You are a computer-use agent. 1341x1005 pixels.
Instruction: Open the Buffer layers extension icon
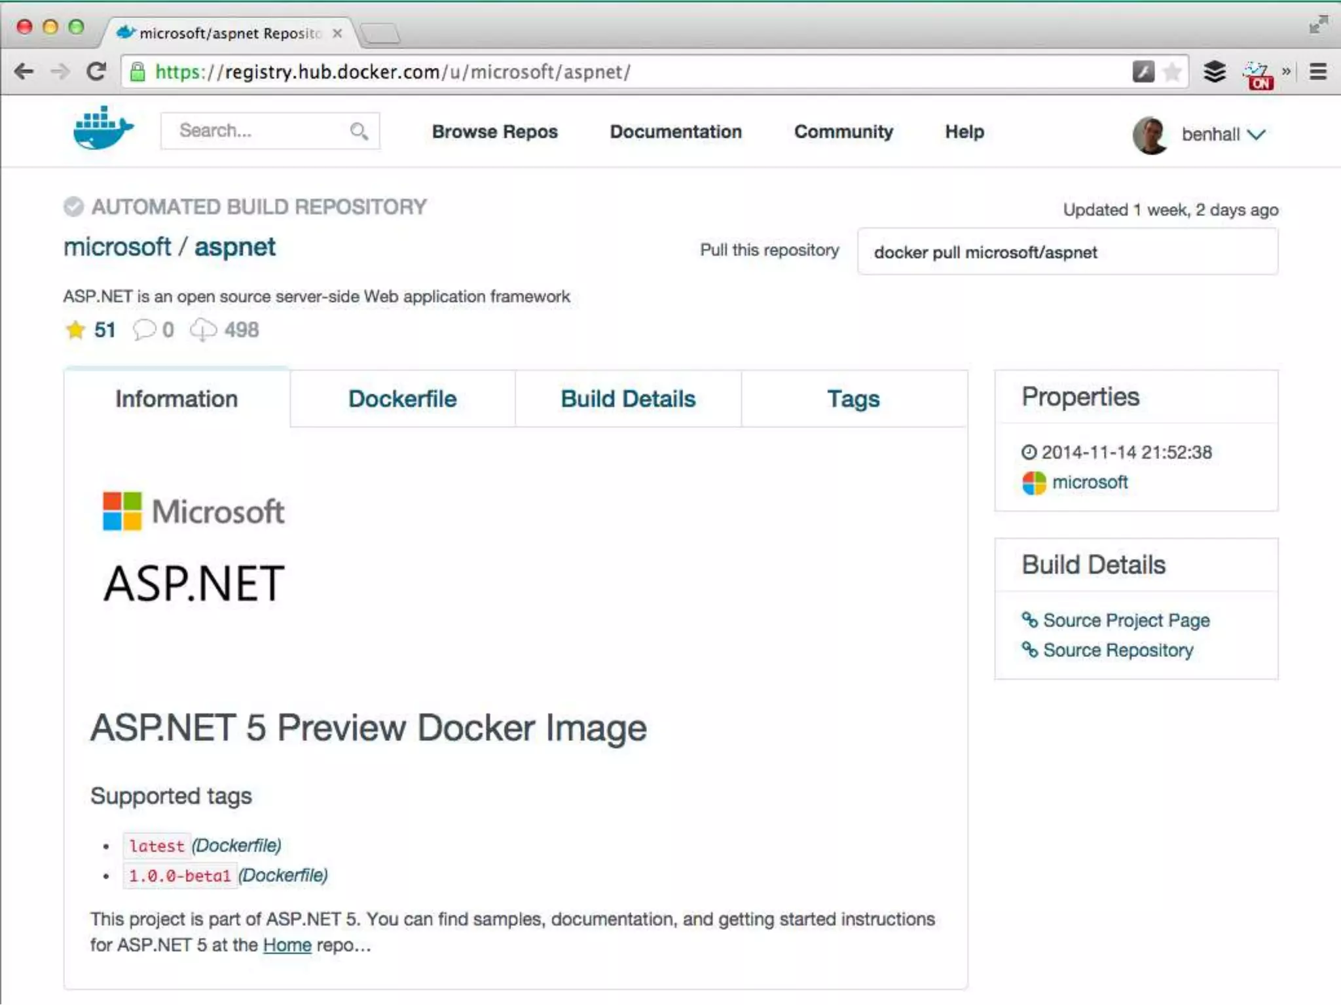pyautogui.click(x=1215, y=71)
